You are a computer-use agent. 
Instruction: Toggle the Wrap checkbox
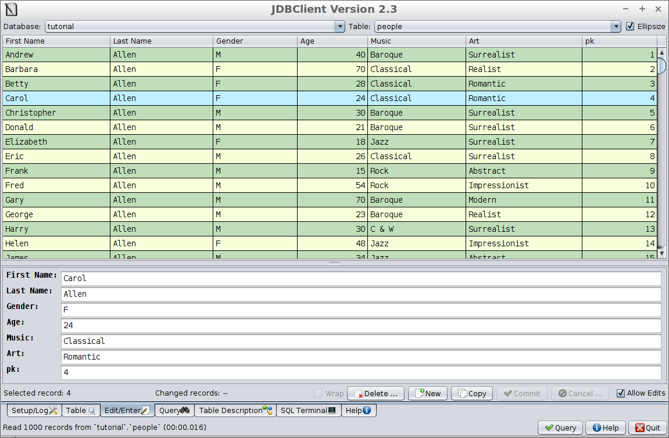[x=318, y=393]
